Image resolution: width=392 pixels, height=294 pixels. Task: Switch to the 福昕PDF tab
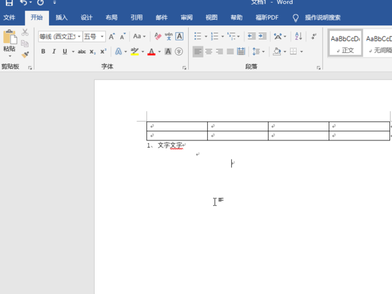tap(267, 18)
